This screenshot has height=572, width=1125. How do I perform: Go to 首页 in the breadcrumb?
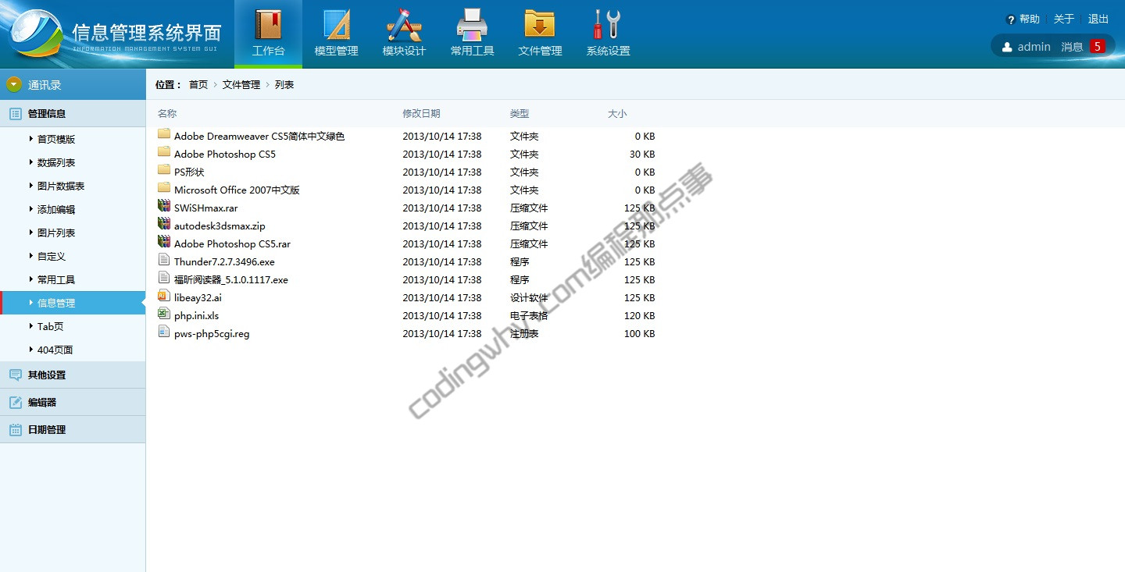coord(198,85)
